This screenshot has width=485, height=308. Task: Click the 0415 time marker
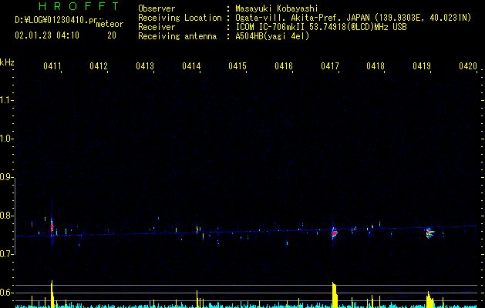[237, 66]
